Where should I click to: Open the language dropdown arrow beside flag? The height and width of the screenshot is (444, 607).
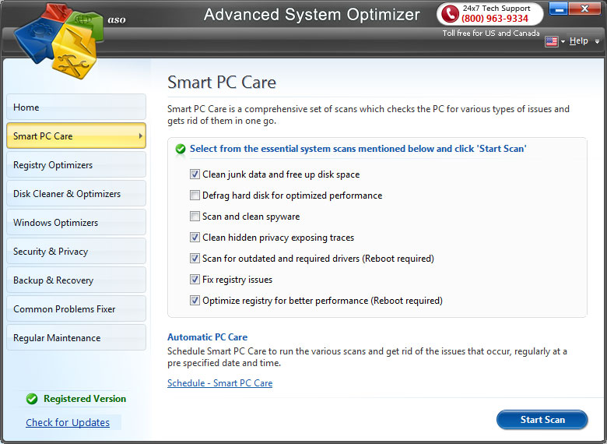563,41
